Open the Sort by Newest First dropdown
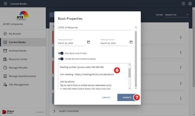Viewport: 195px width, 116px height. pos(177,15)
